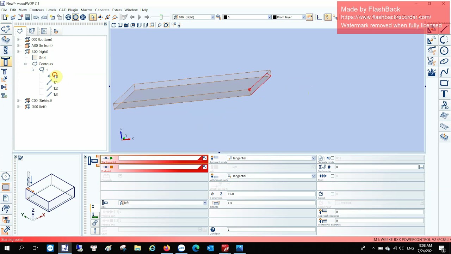451x254 pixels.
Task: Toggle the Speed checkbox
Action: coord(332,194)
